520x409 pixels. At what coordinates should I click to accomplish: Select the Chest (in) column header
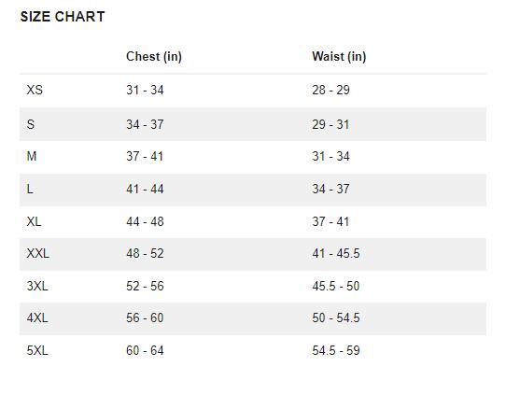[x=154, y=56]
